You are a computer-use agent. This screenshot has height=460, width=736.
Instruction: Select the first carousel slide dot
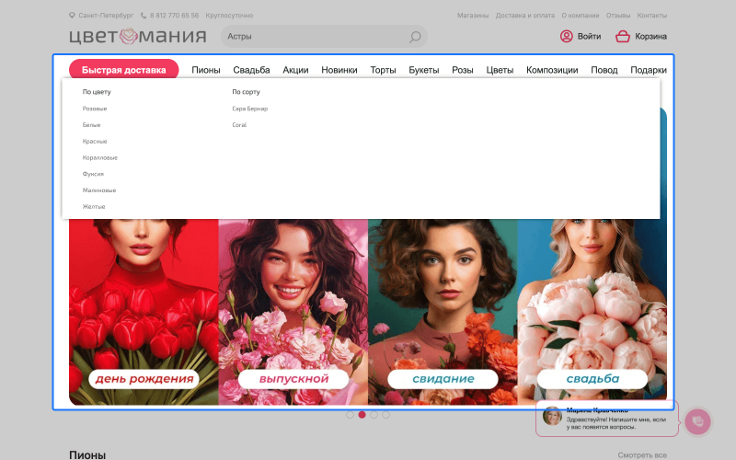coord(350,415)
